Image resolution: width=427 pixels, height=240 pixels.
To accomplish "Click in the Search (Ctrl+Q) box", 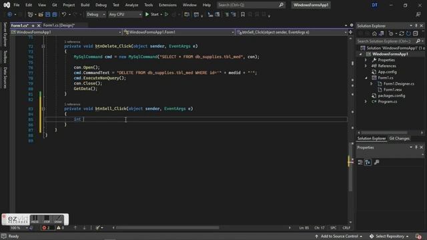I will pyautogui.click(x=251, y=5).
